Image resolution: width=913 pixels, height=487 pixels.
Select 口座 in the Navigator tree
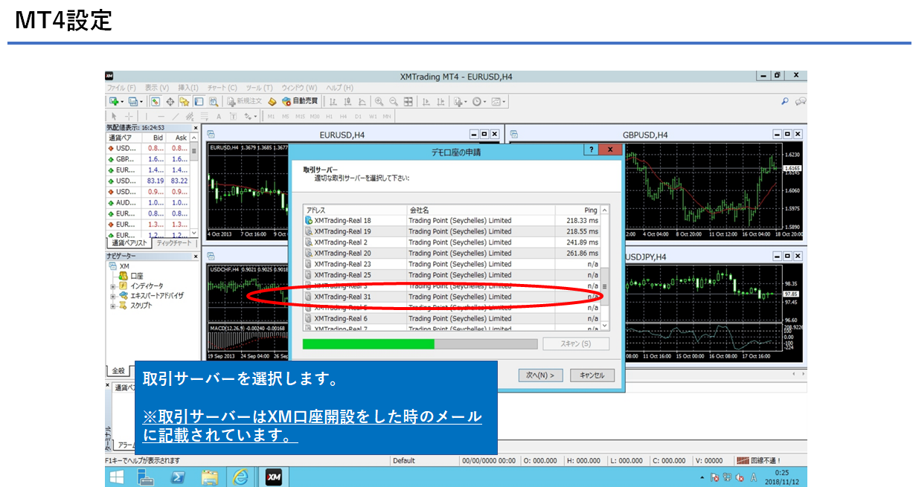(136, 276)
